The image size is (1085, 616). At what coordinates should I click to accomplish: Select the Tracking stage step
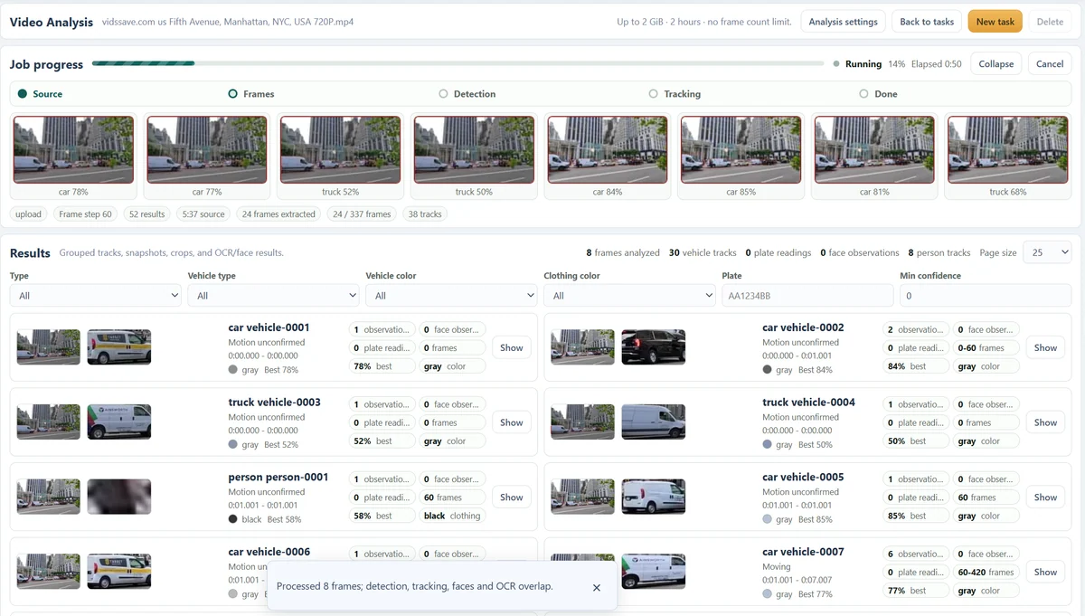(x=675, y=94)
